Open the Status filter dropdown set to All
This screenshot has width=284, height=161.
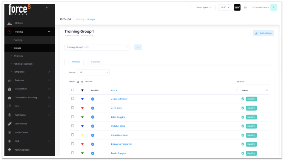click(x=93, y=72)
